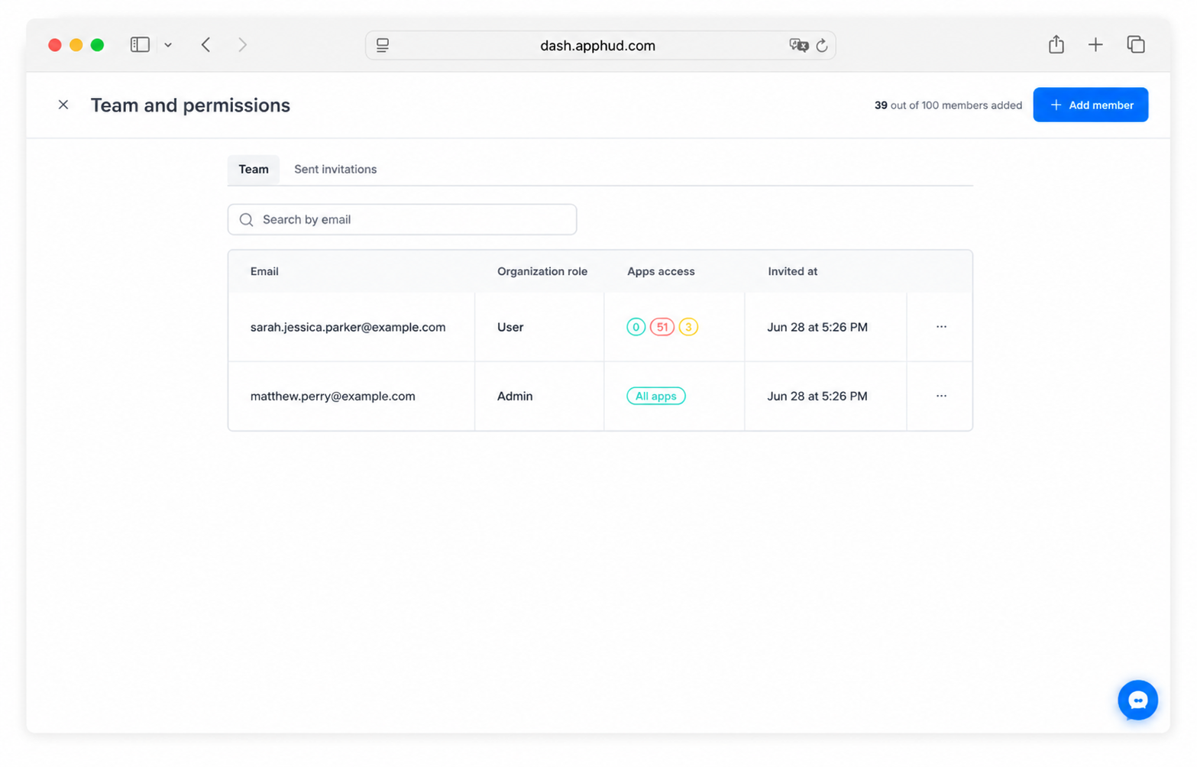This screenshot has width=1197, height=767.
Task: Go forward with browser forward arrow
Action: 242,45
